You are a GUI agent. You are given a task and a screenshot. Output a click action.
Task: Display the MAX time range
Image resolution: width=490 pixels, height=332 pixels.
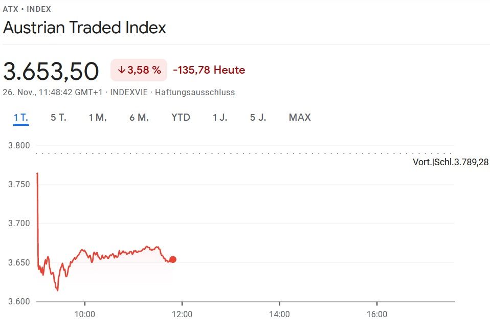[x=300, y=118]
